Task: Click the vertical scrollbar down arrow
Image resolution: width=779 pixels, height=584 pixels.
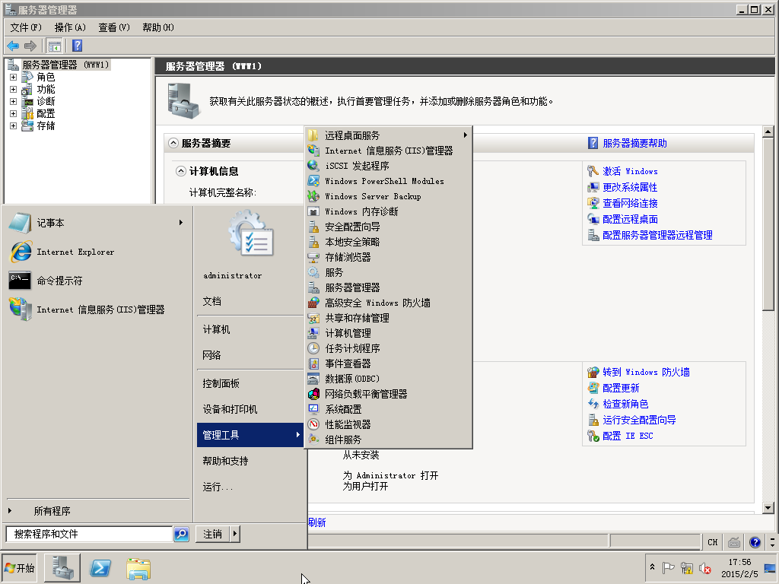Action: click(768, 507)
